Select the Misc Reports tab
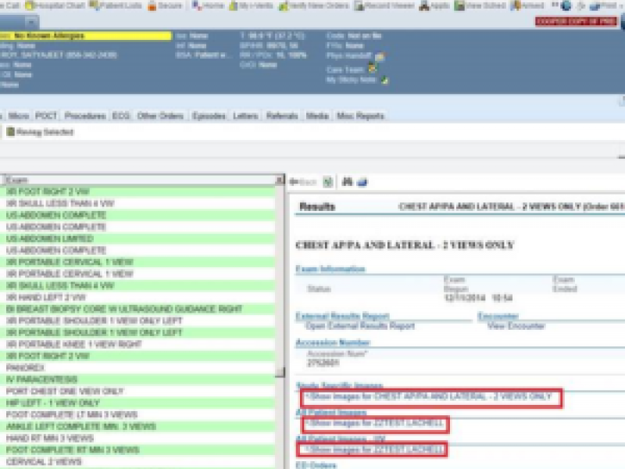This screenshot has height=469, width=625. coord(360,116)
